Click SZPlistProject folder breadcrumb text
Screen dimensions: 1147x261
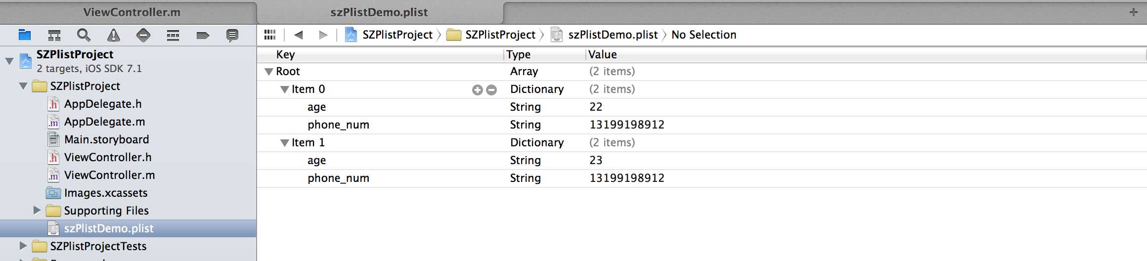[500, 35]
